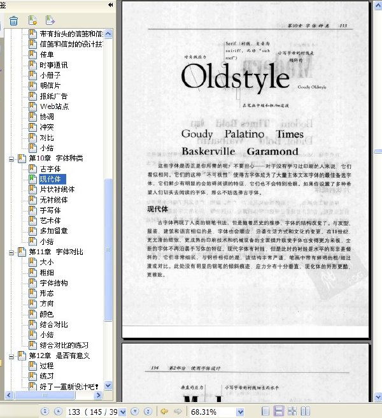Open the 方向 bookmark
This screenshot has height=418, width=382.
[x=46, y=304]
